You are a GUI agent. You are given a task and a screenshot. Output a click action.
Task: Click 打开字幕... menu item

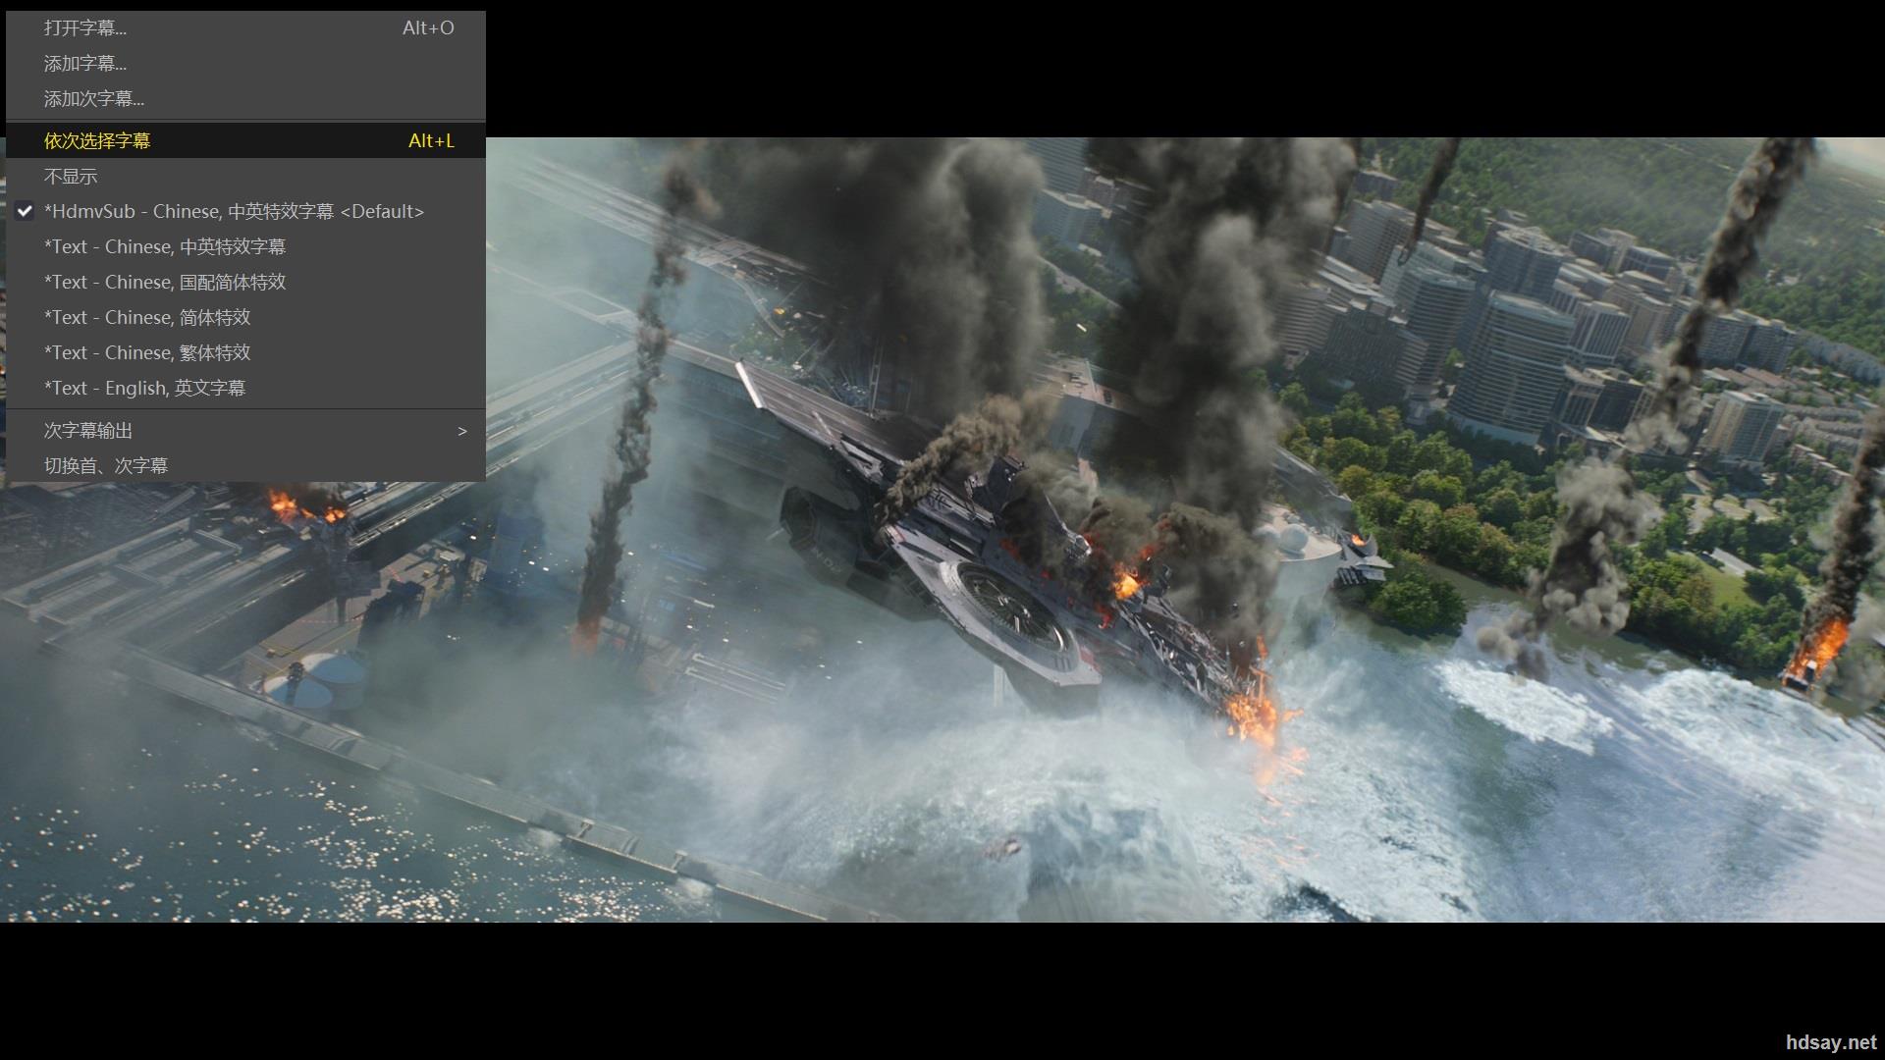tap(85, 28)
